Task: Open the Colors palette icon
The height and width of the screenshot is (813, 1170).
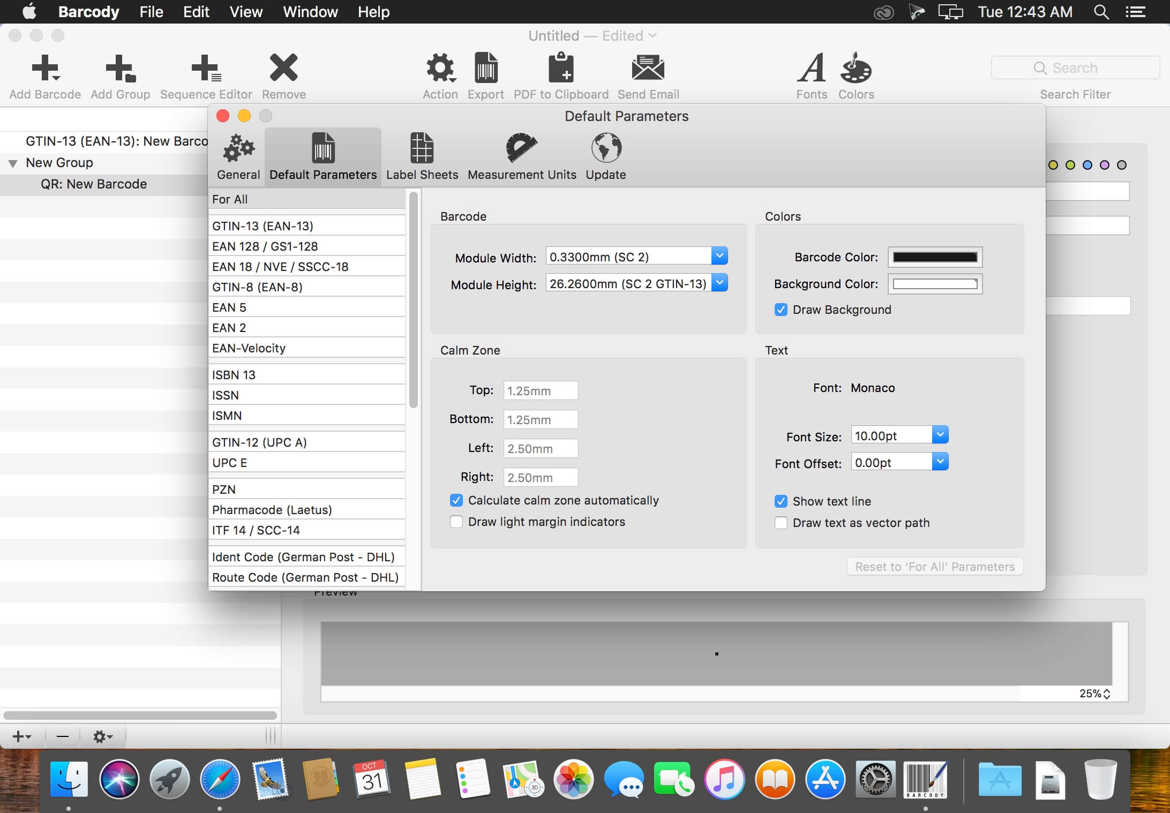Action: tap(856, 68)
